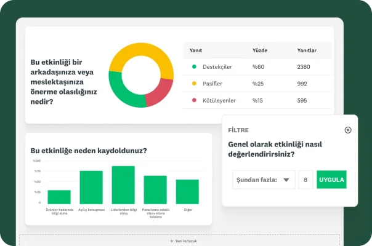Select the Kötüleyenler row label
Screen dimensions: 372x246
(x=220, y=100)
